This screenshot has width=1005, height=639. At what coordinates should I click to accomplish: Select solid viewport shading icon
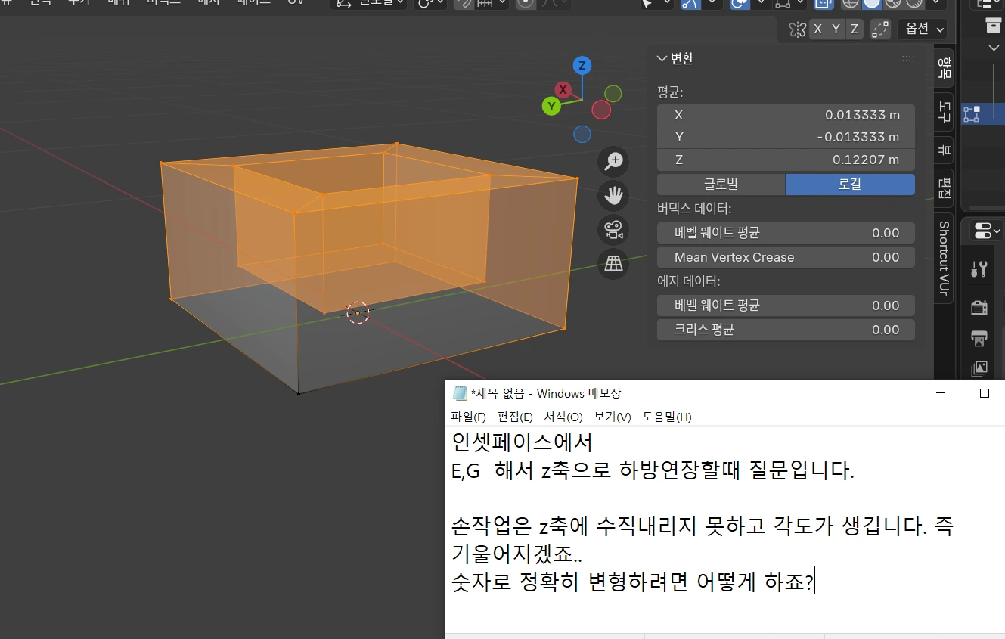tap(871, 5)
